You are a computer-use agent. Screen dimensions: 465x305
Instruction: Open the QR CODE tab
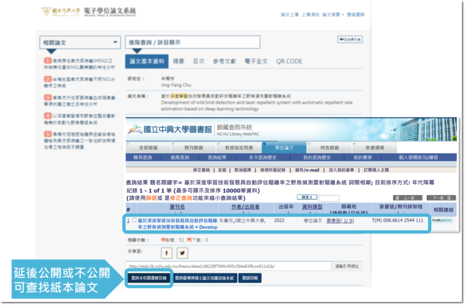pyautogui.click(x=289, y=61)
